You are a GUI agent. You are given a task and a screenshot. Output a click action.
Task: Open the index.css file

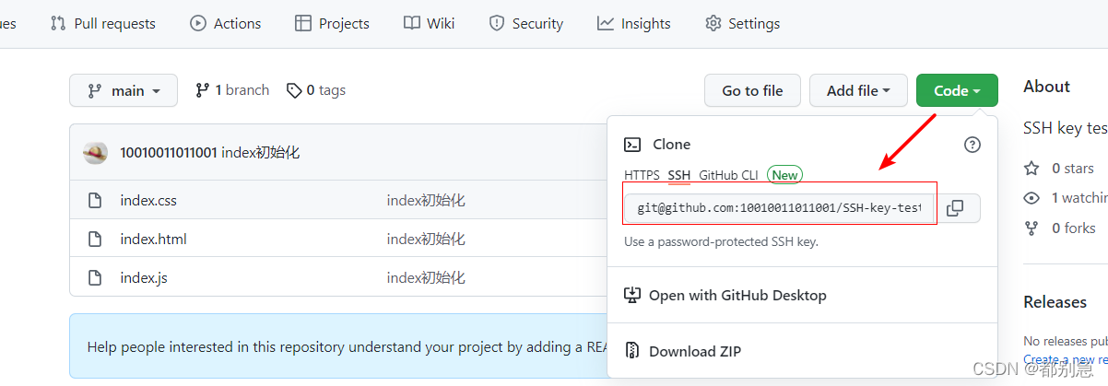(147, 200)
